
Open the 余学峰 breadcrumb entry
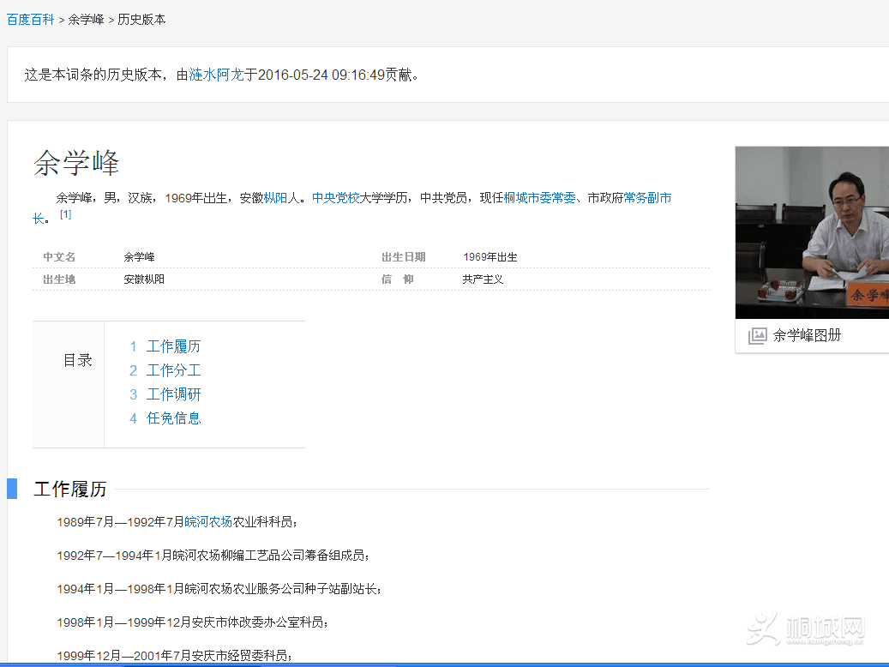click(x=86, y=19)
